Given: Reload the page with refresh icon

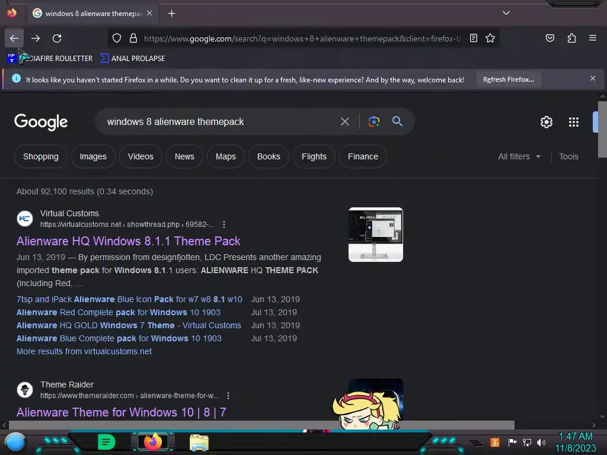Looking at the screenshot, I should click(x=57, y=39).
